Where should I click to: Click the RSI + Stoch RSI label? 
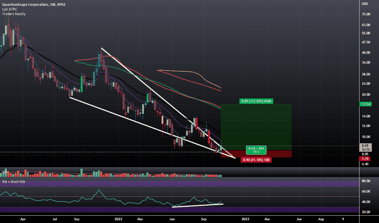pyautogui.click(x=13, y=182)
